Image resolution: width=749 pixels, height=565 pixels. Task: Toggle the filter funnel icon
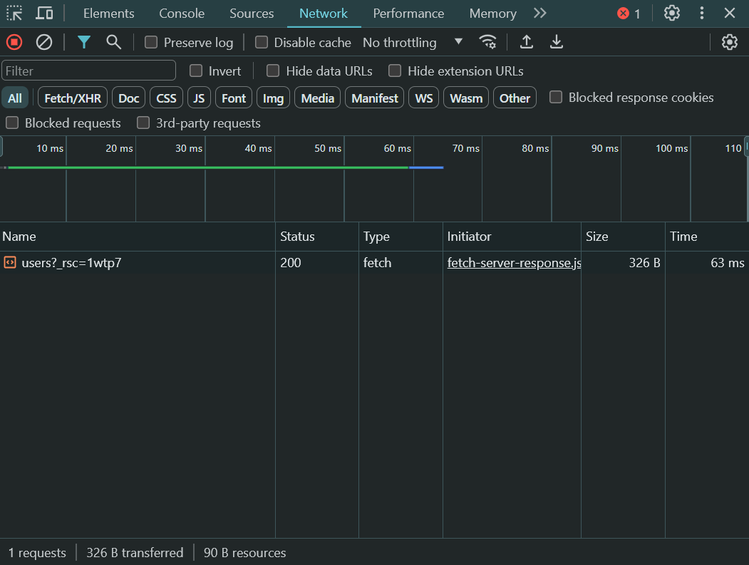tap(84, 42)
